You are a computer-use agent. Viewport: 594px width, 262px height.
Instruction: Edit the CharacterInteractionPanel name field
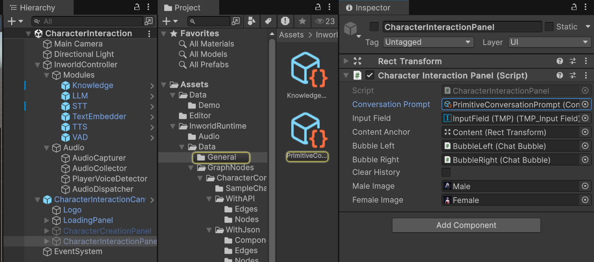pyautogui.click(x=462, y=27)
